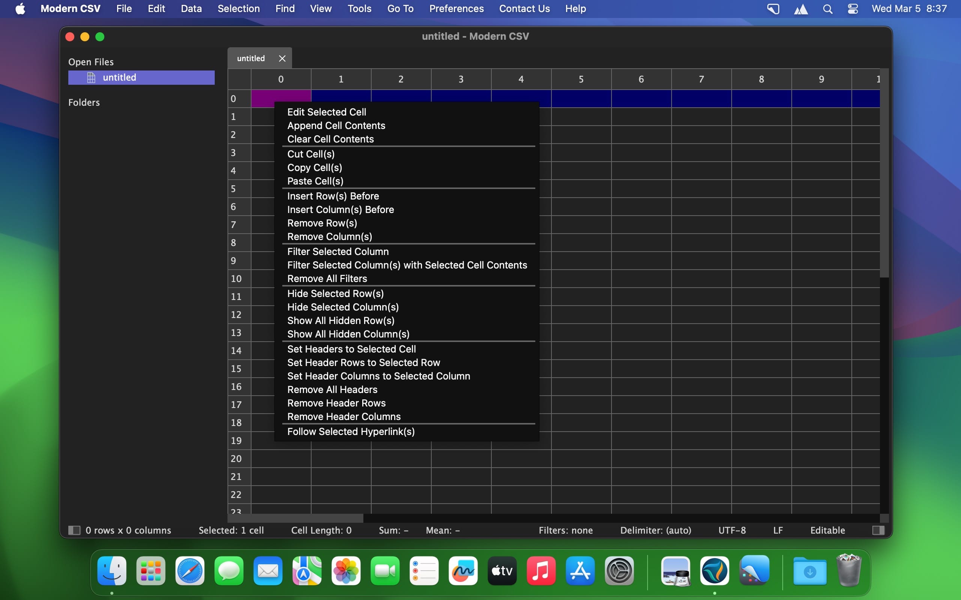Choose Follow Selected Hyperlink(s)

tap(351, 432)
